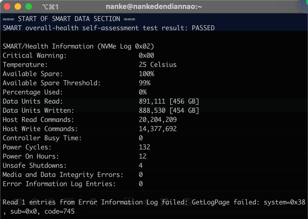Click the Critical Warning 0x00 value
Screen dimensions: 308x219
146,56
